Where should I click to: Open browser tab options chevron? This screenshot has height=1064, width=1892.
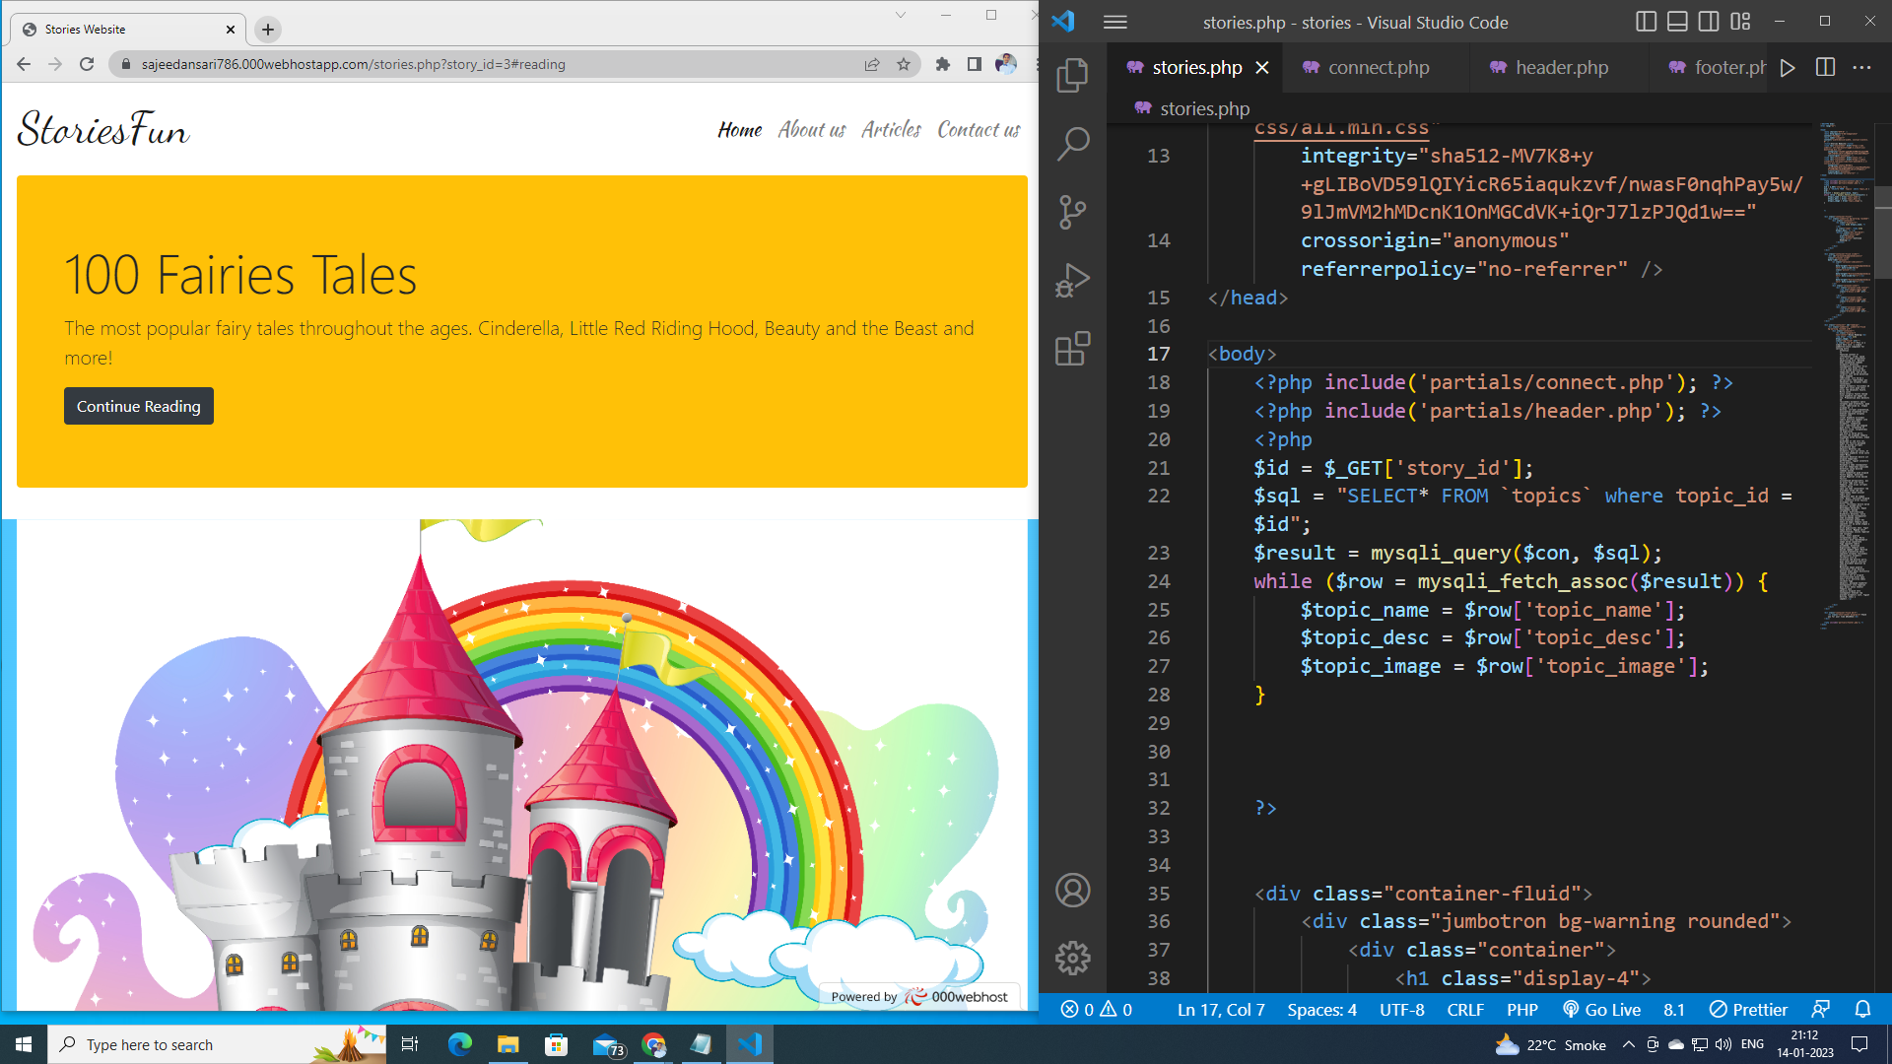point(899,15)
